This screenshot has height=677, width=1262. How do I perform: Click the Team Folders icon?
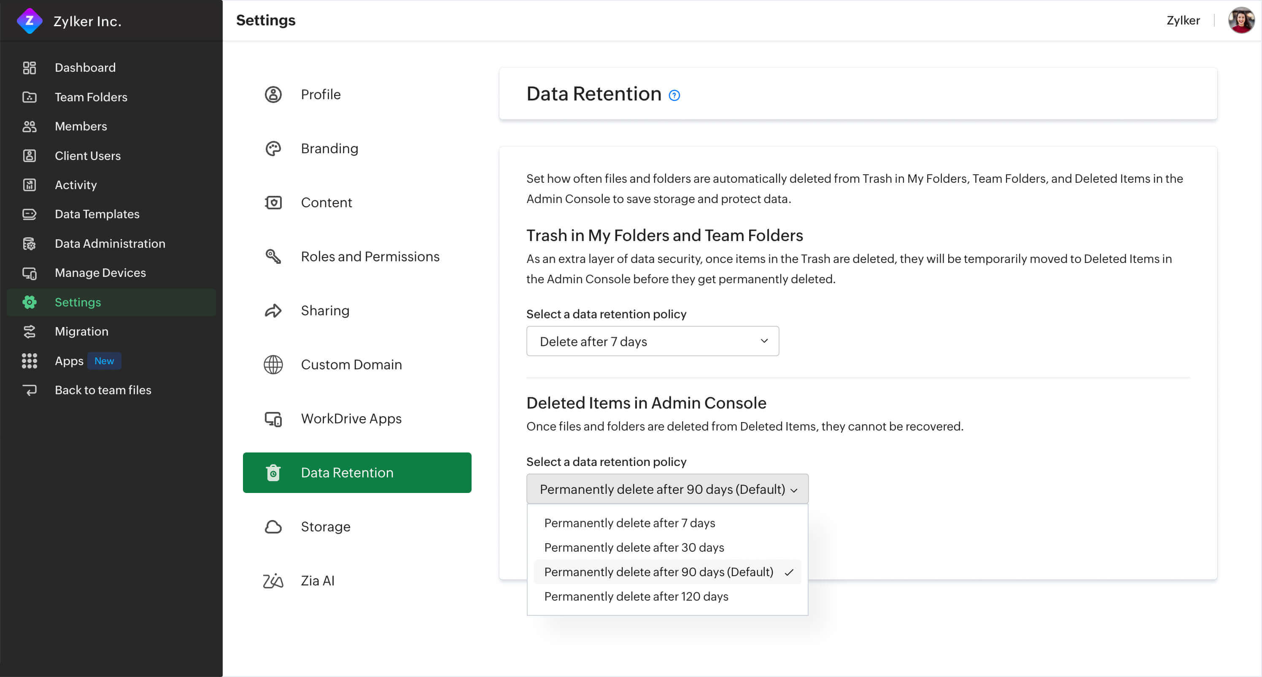coord(30,97)
